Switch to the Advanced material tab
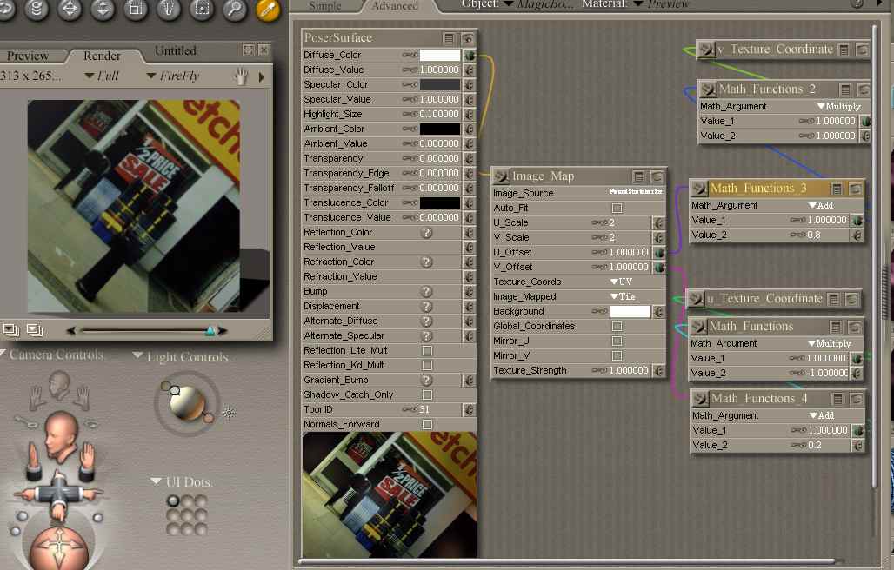Screen dimensions: 894x570 coord(395,6)
